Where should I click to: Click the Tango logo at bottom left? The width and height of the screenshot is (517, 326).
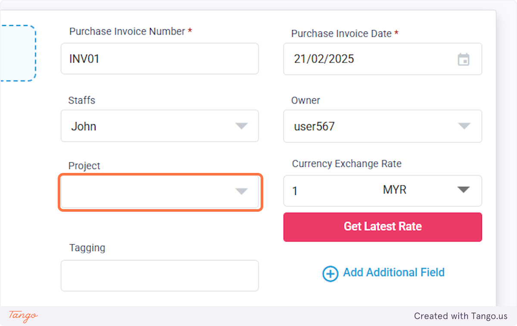click(23, 316)
